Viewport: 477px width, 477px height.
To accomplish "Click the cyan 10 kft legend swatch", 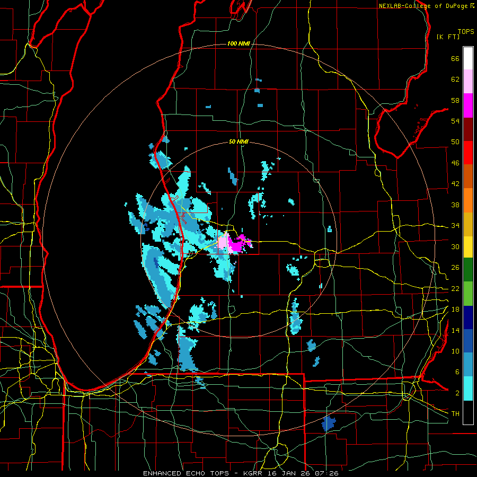I will 468,388.
